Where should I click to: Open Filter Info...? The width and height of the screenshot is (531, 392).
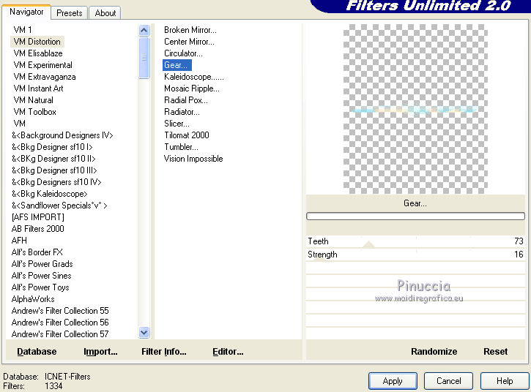(x=164, y=352)
